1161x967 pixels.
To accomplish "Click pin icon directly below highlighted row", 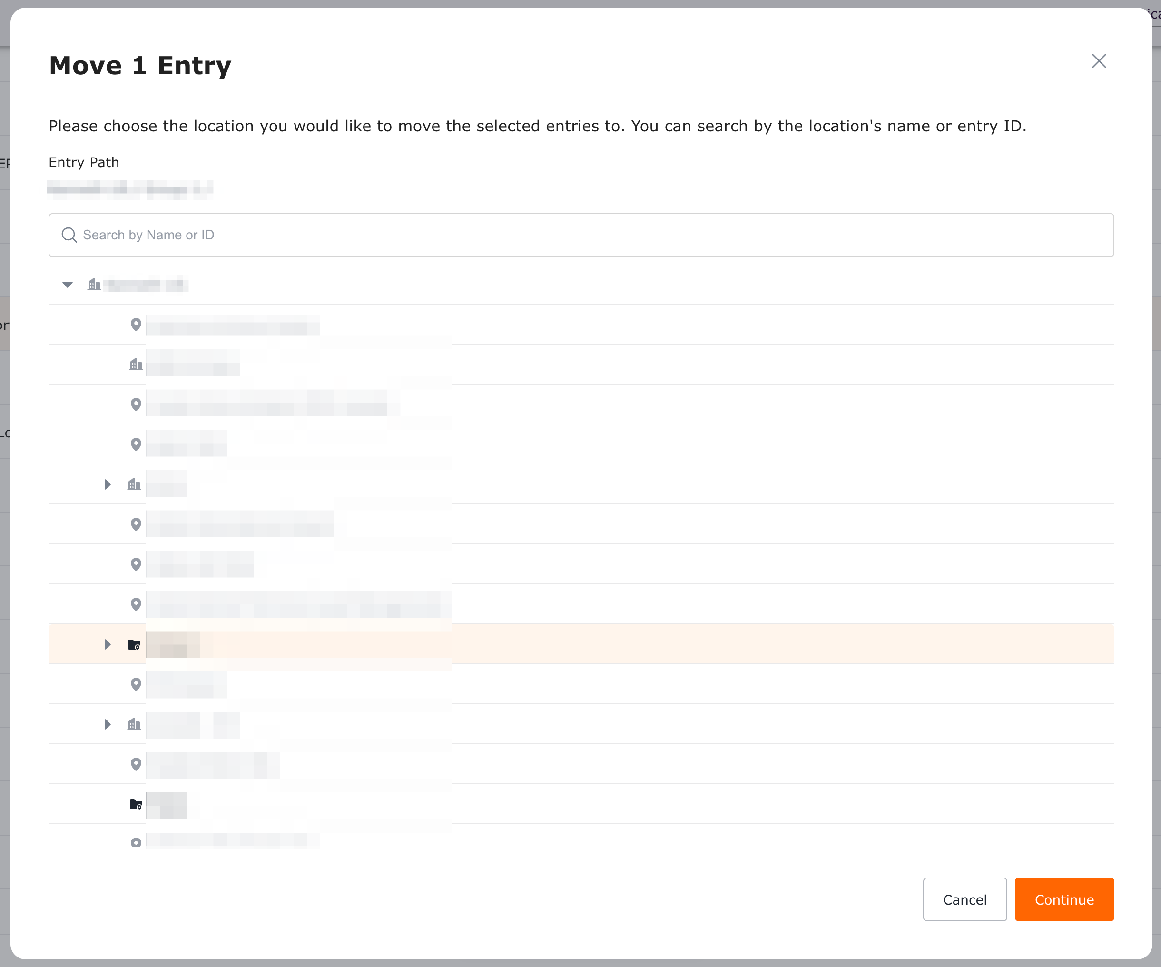I will click(136, 684).
